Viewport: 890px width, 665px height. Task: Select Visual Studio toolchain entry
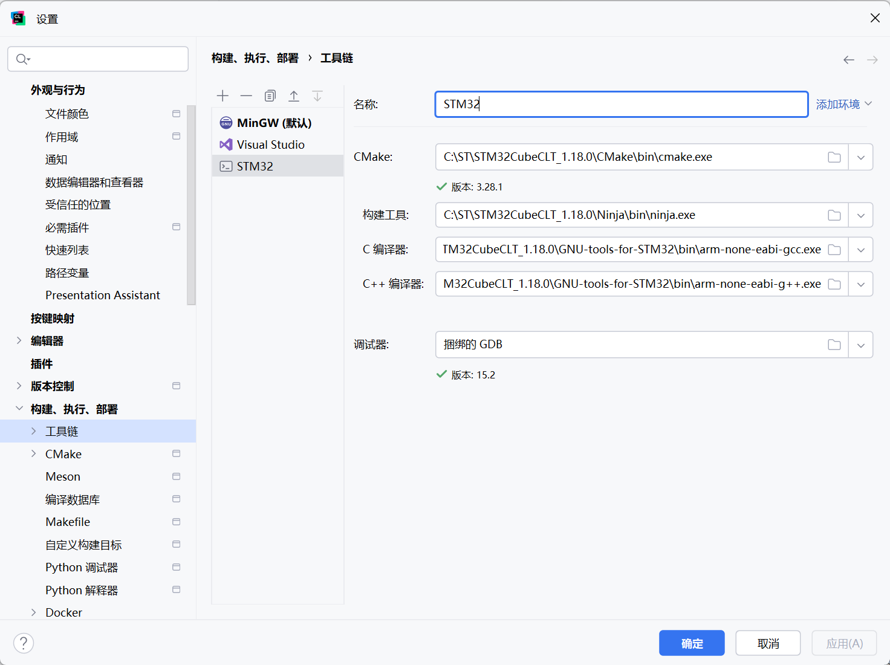tap(270, 145)
